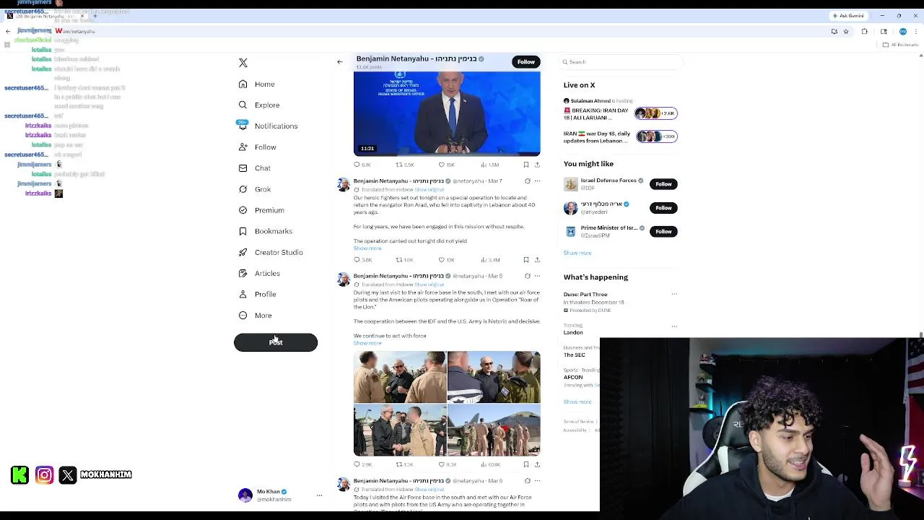
Task: Click the Grok icon in the sidebar
Action: 243,189
